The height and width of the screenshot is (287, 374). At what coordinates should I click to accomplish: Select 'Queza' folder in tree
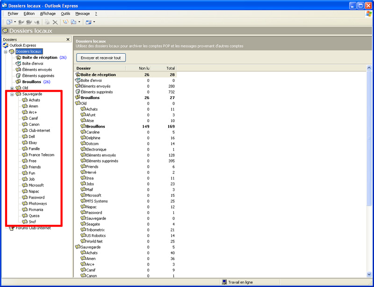click(x=34, y=215)
